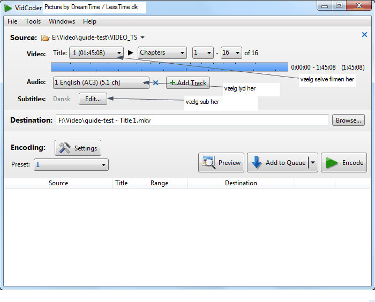Open the end chapter dropdown showing 16
The height and width of the screenshot is (302, 375).
click(231, 52)
